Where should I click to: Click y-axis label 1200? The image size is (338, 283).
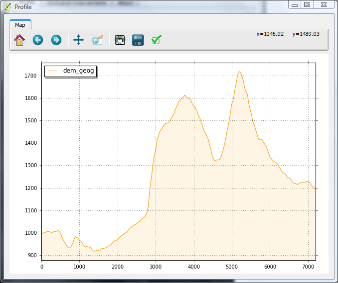[31, 188]
